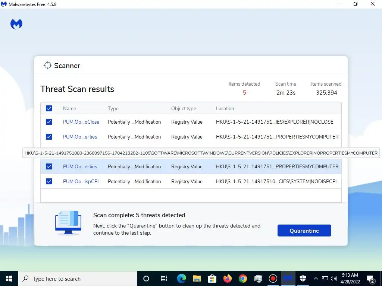Viewport: 382px width, 286px height.
Task: Sort by the Type column header
Action: tap(113, 108)
